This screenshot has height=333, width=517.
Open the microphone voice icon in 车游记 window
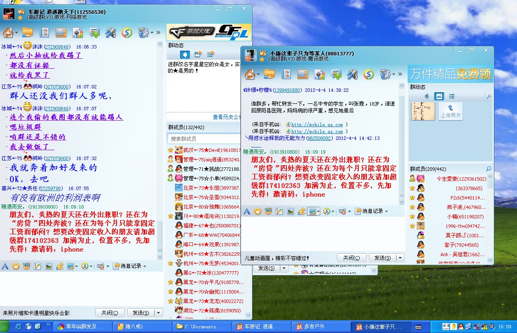[111, 32]
